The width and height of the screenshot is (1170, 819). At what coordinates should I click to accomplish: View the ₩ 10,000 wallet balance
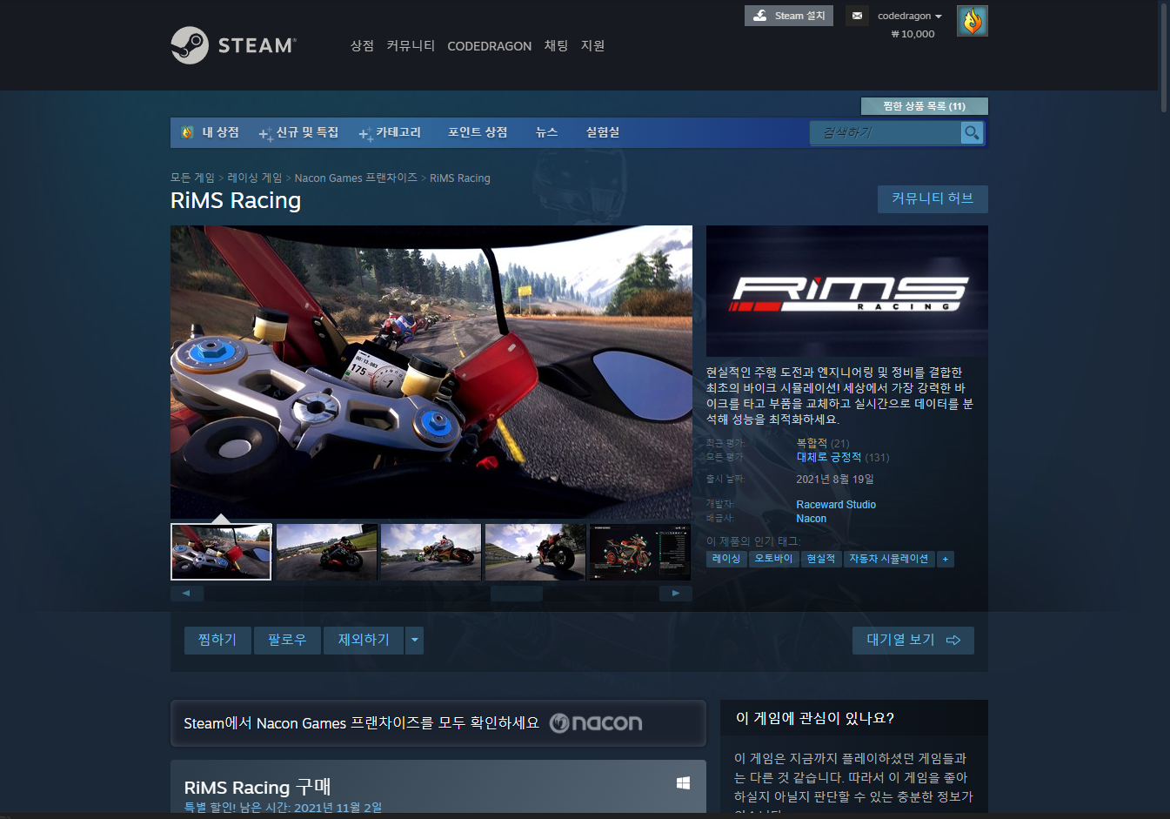click(x=913, y=34)
